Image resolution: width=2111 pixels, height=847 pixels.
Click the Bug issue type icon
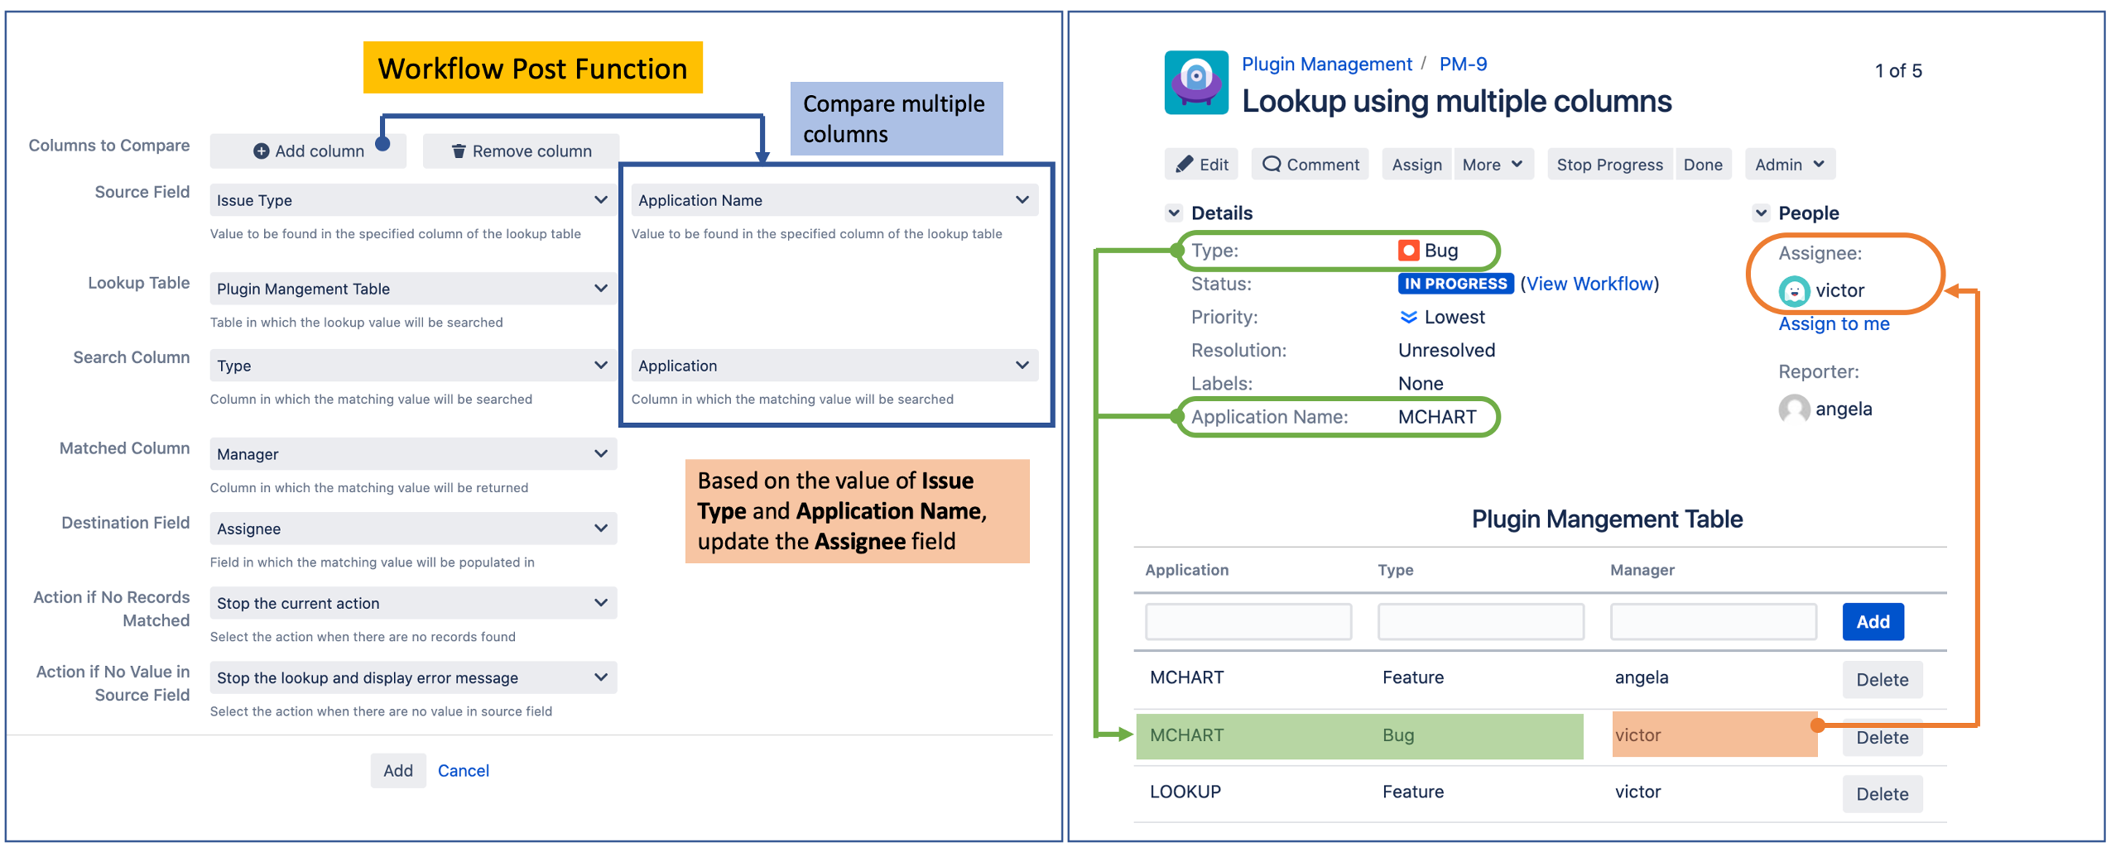click(x=1407, y=250)
